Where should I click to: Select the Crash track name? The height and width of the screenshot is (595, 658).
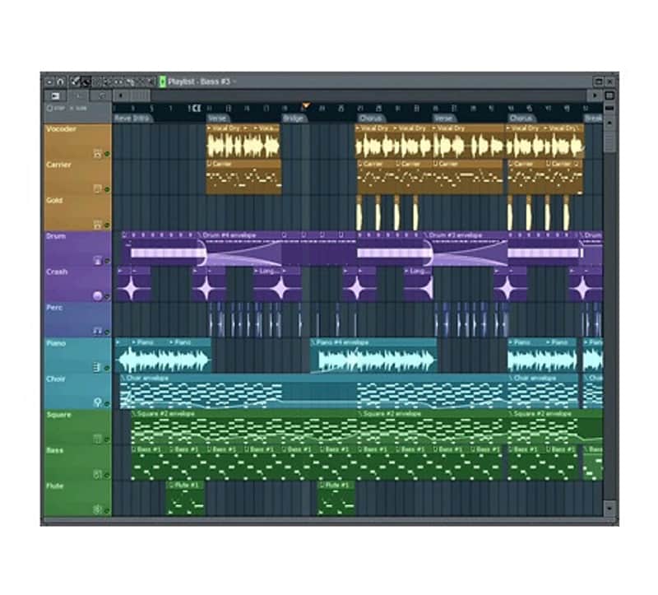coord(57,272)
